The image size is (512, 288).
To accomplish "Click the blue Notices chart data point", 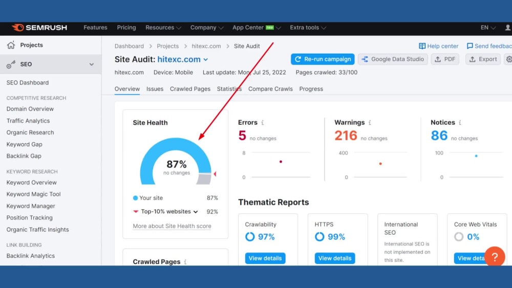I will [x=476, y=156].
